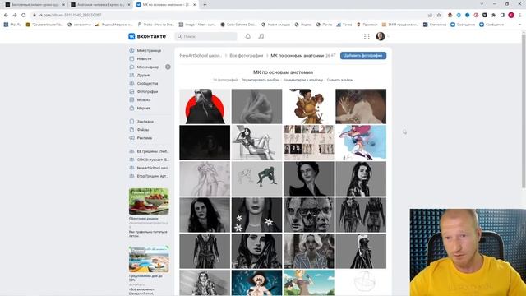Open Файлы in the sidebar
The height and width of the screenshot is (296, 526).
pos(143,130)
